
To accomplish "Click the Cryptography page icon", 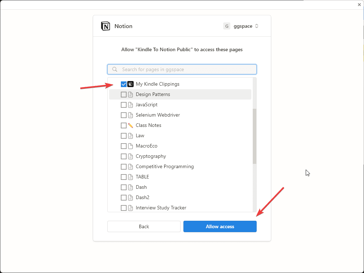I will point(130,156).
